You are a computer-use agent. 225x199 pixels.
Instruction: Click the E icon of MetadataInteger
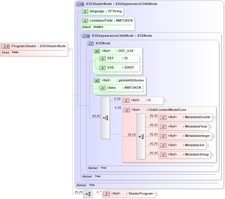(x=163, y=136)
